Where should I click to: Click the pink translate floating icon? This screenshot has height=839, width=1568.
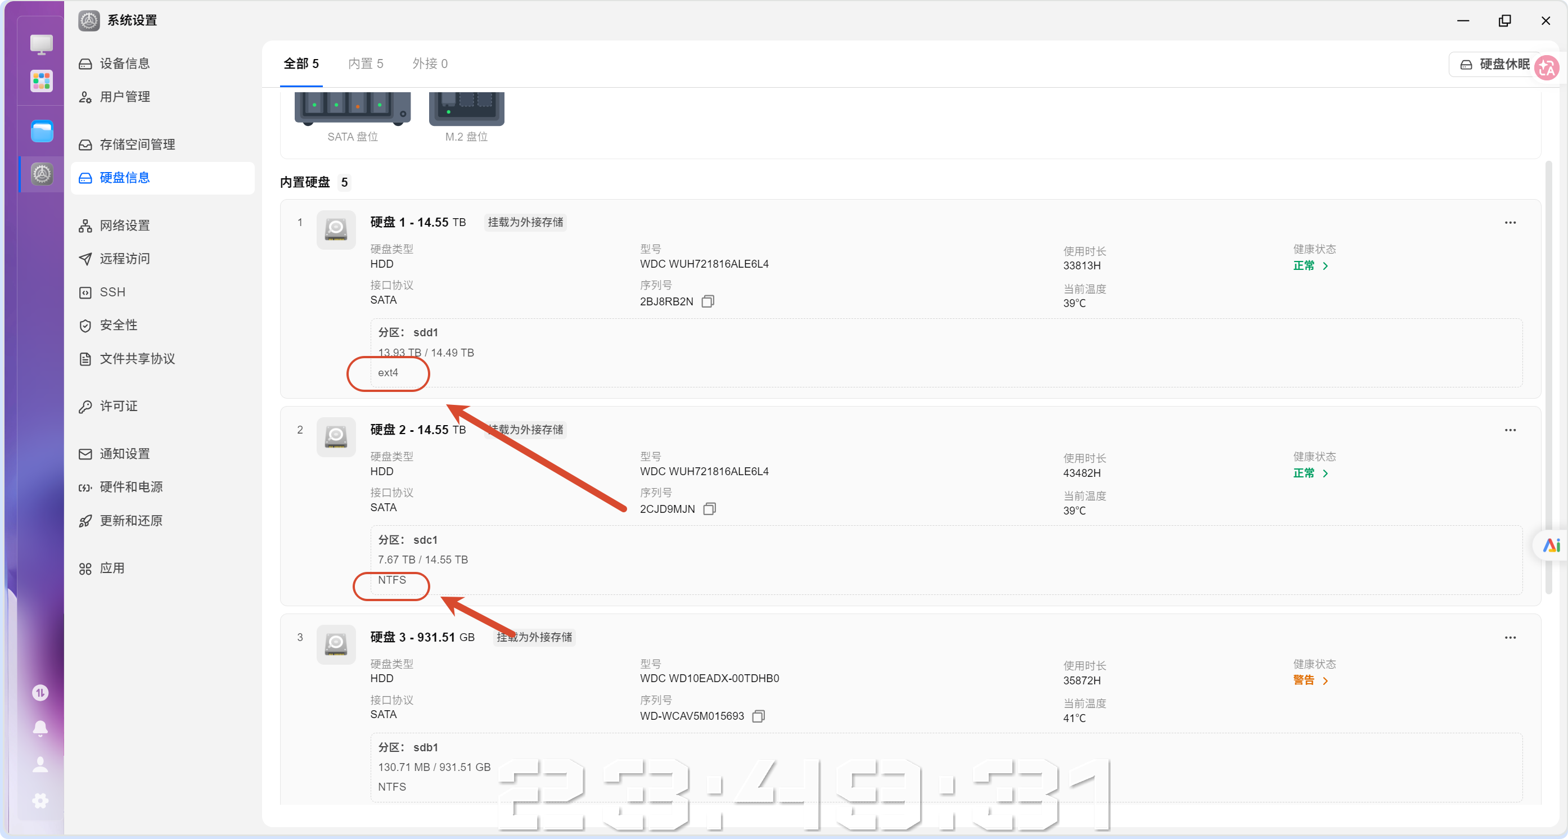(x=1547, y=67)
